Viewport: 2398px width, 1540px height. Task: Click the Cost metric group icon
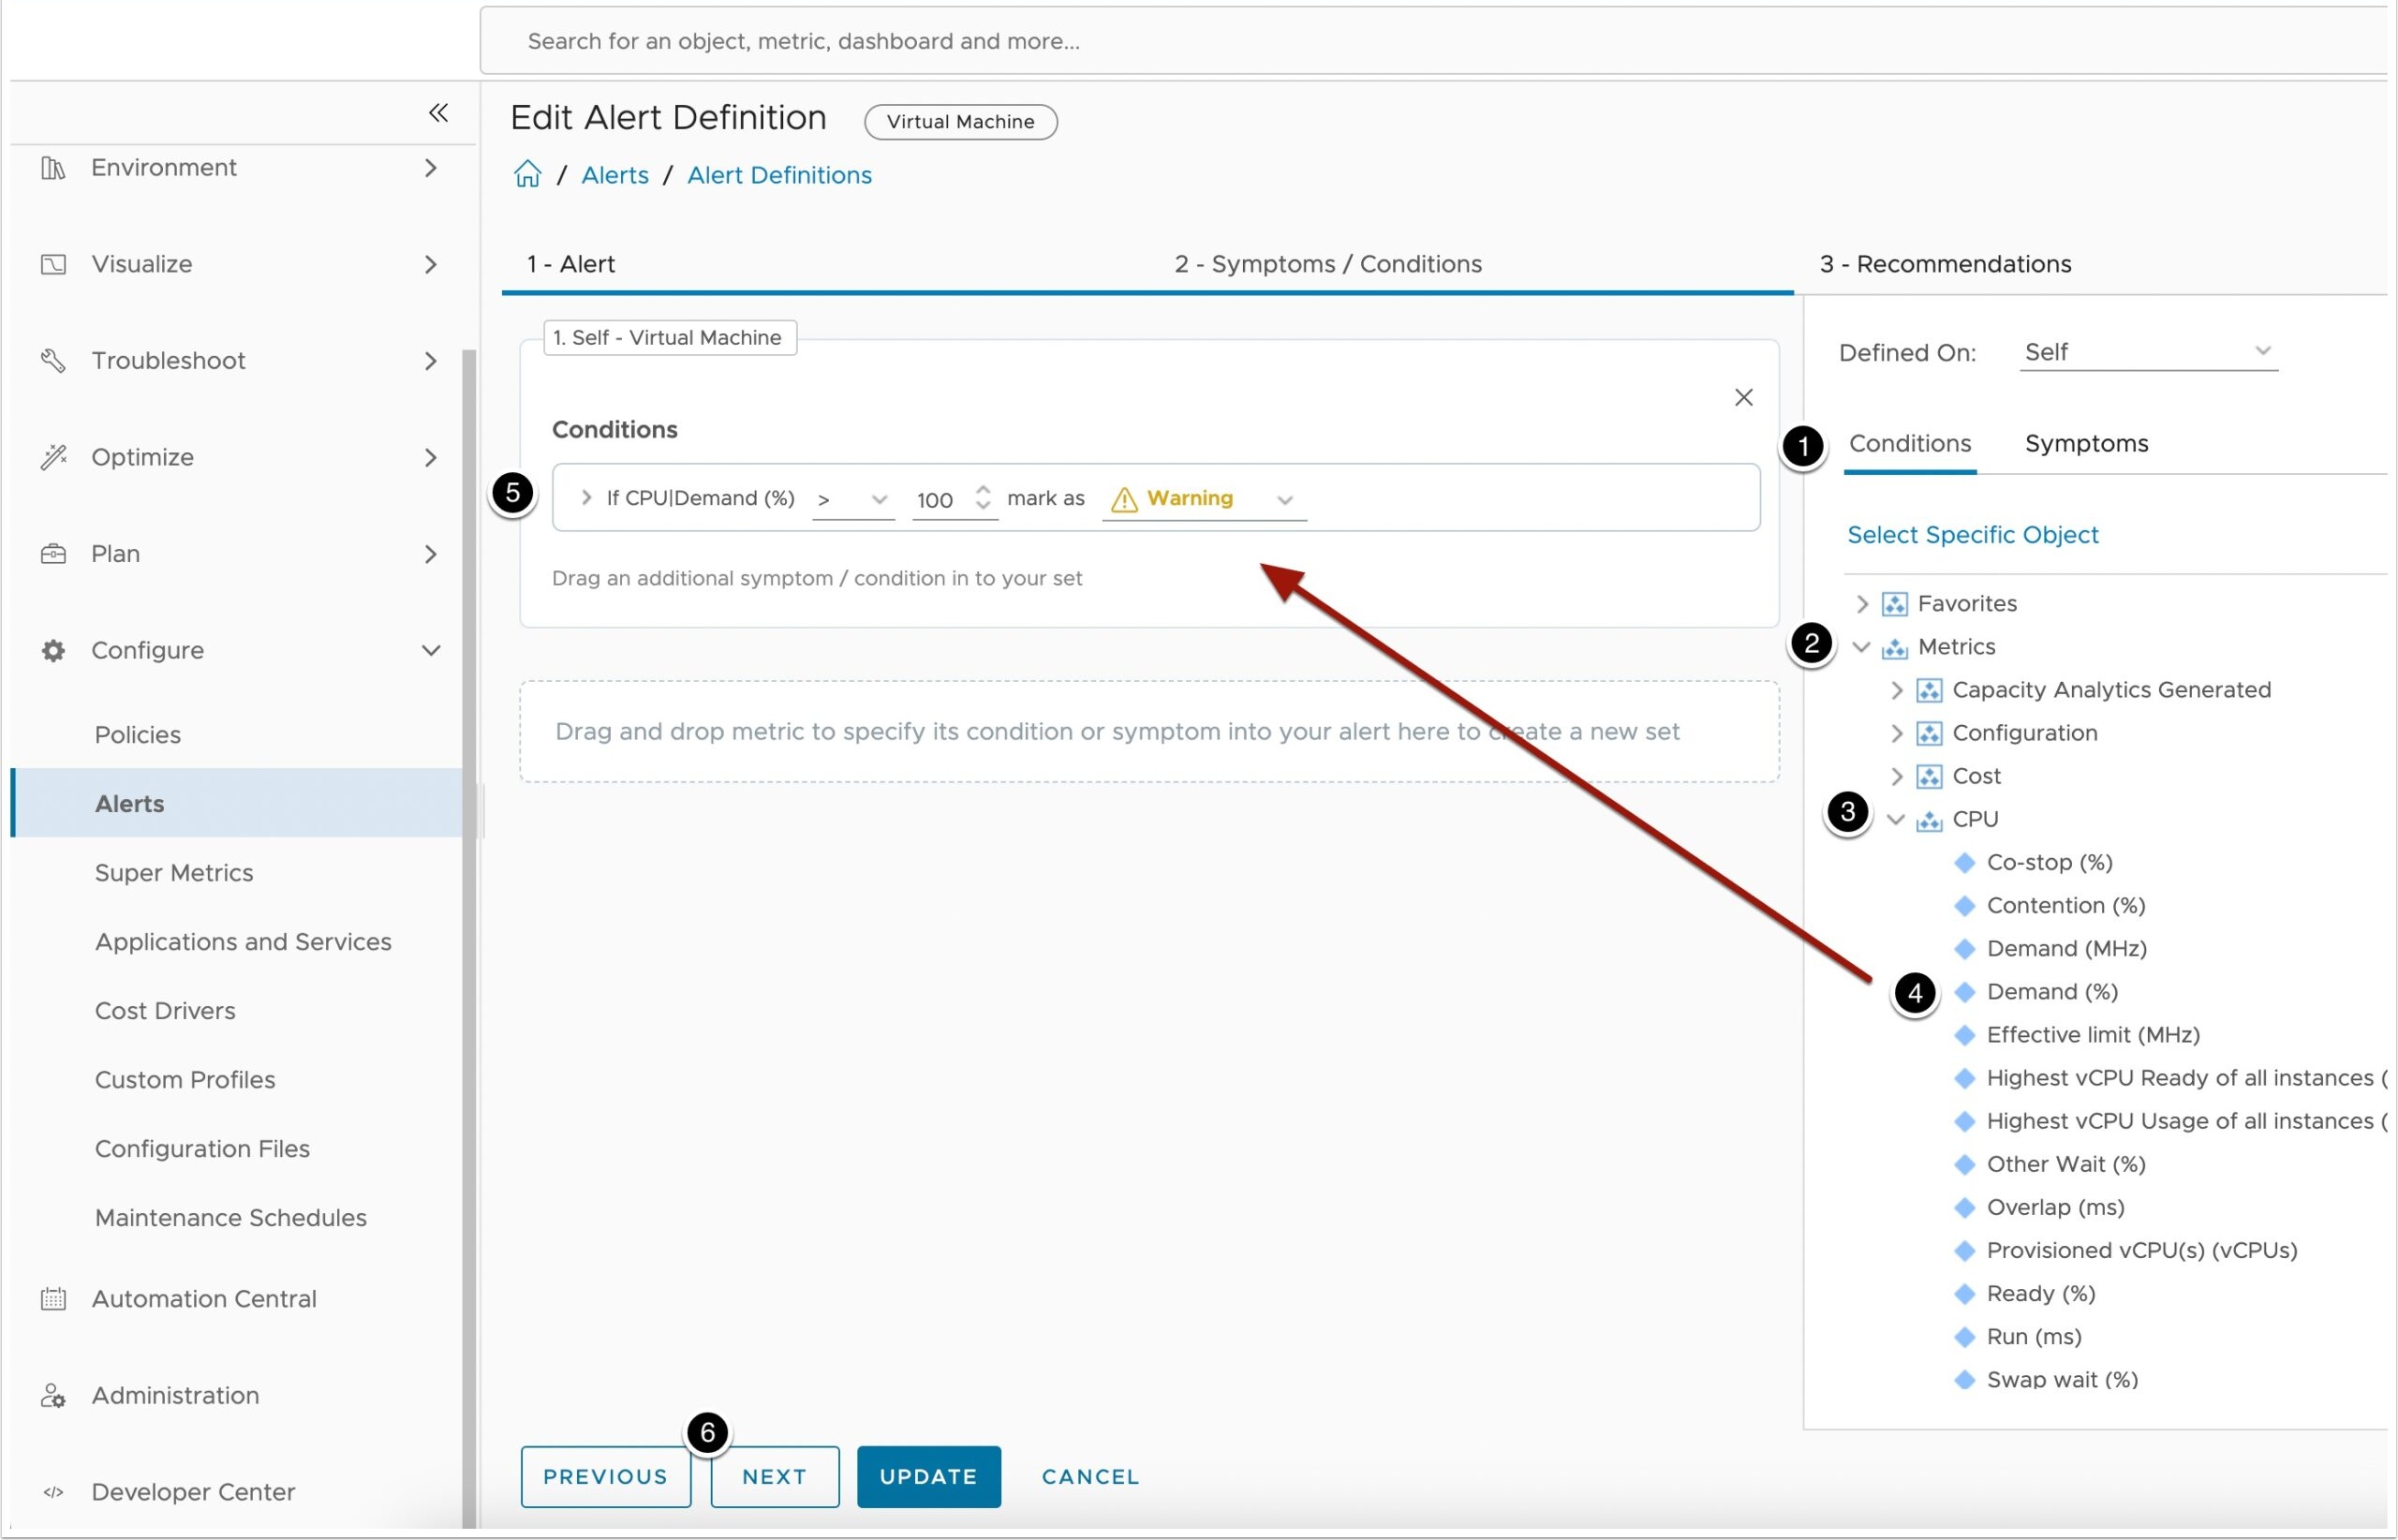point(1929,776)
